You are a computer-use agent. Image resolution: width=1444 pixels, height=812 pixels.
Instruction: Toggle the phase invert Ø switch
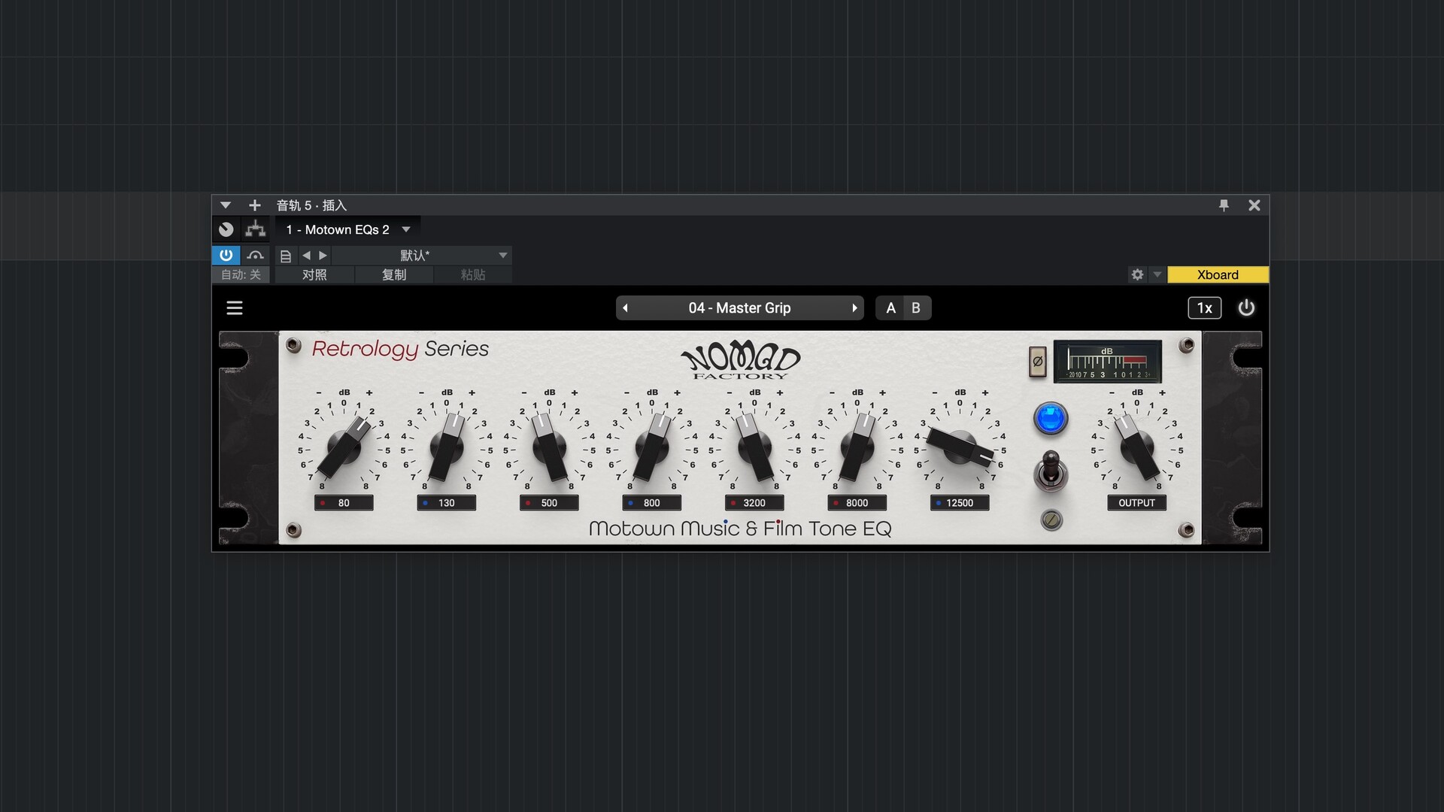coord(1037,362)
